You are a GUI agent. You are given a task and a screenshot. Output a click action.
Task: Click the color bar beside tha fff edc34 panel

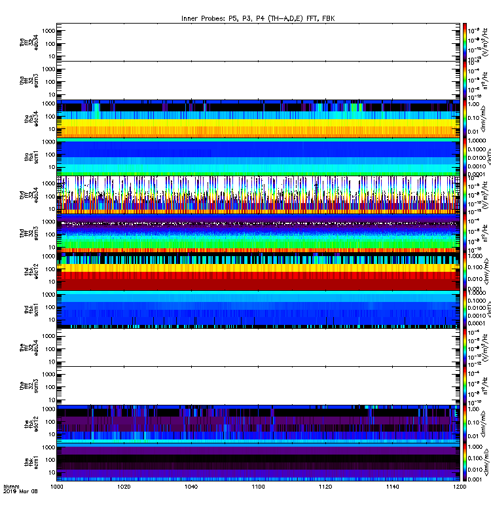[x=465, y=42]
